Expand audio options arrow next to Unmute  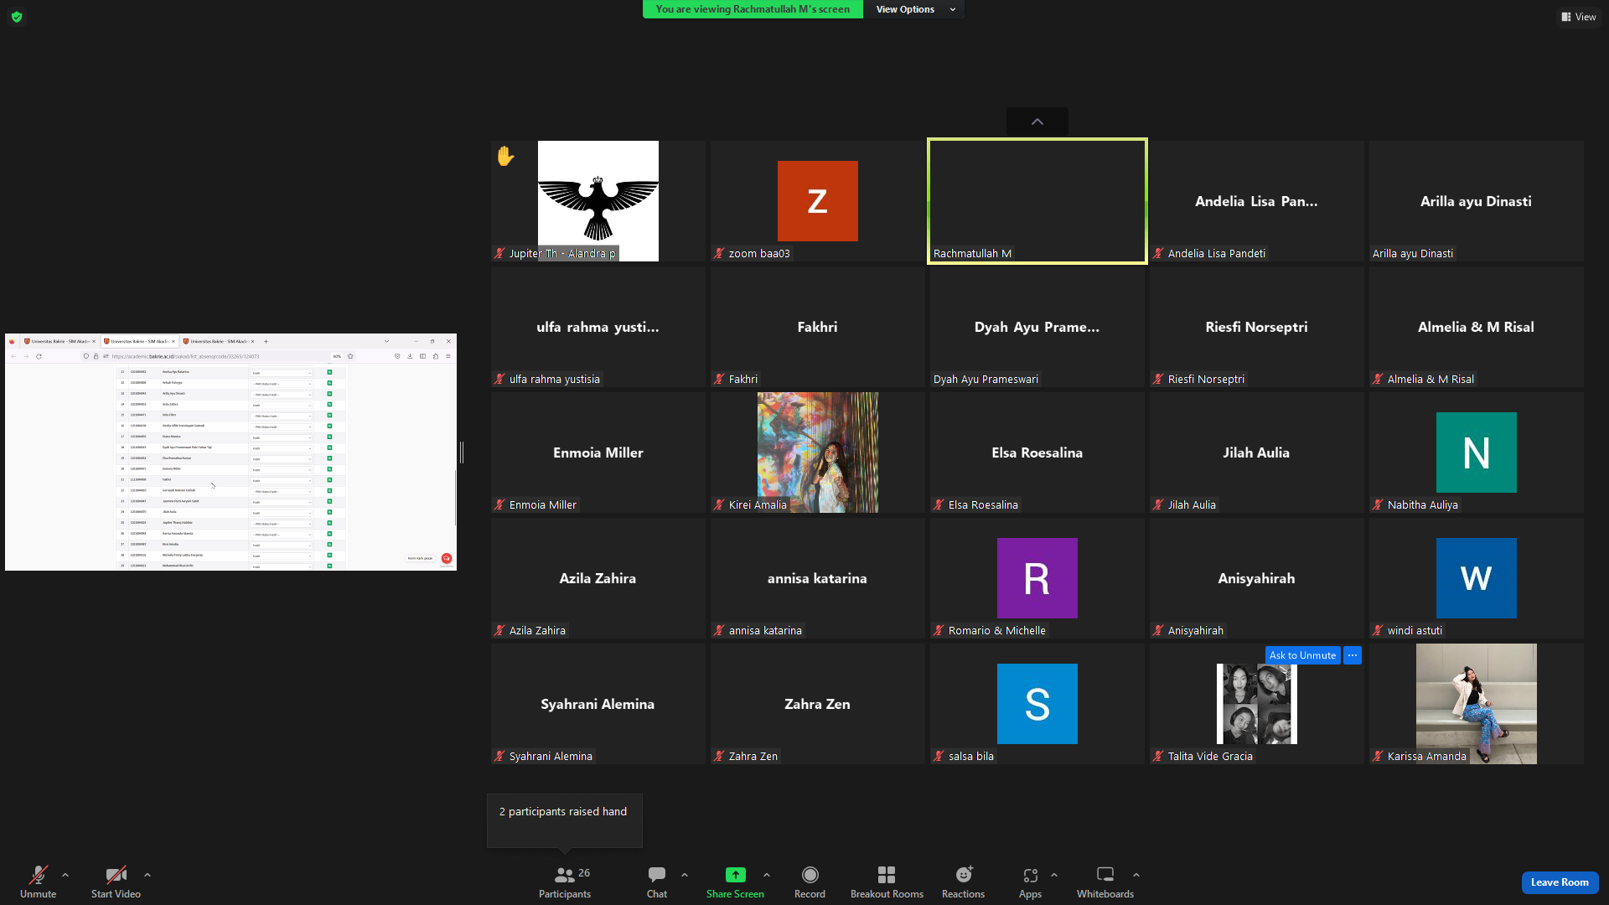pyautogui.click(x=65, y=875)
